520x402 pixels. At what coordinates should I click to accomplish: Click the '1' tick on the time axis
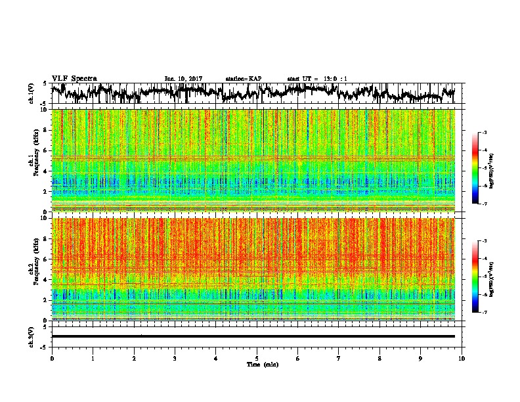93,359
